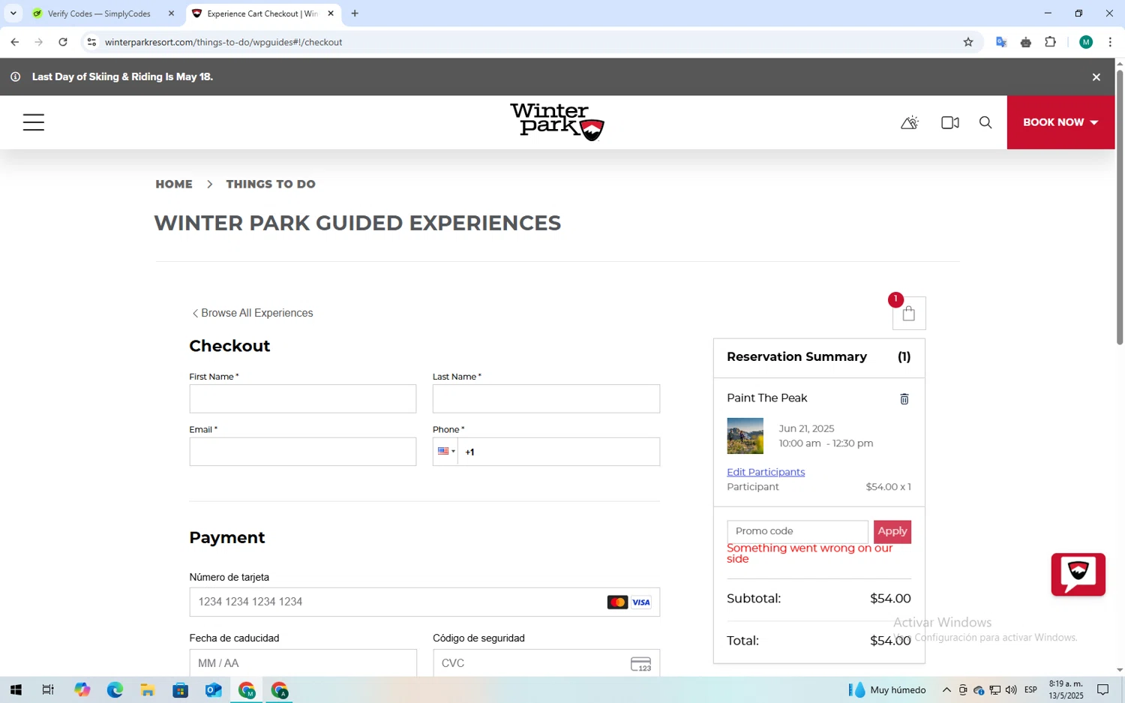The height and width of the screenshot is (703, 1125).
Task: Open phone country flag selector
Action: (445, 452)
